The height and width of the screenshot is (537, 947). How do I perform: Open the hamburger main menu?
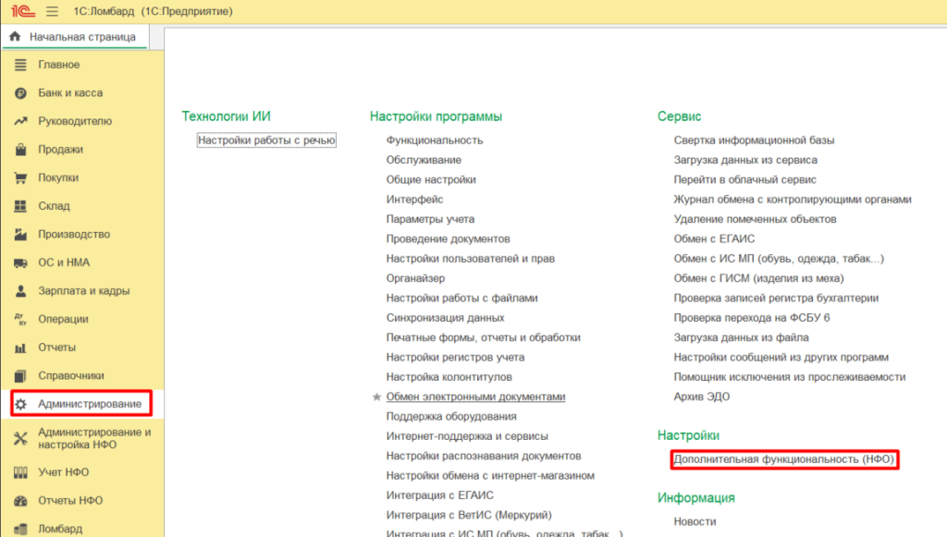pyautogui.click(x=52, y=11)
